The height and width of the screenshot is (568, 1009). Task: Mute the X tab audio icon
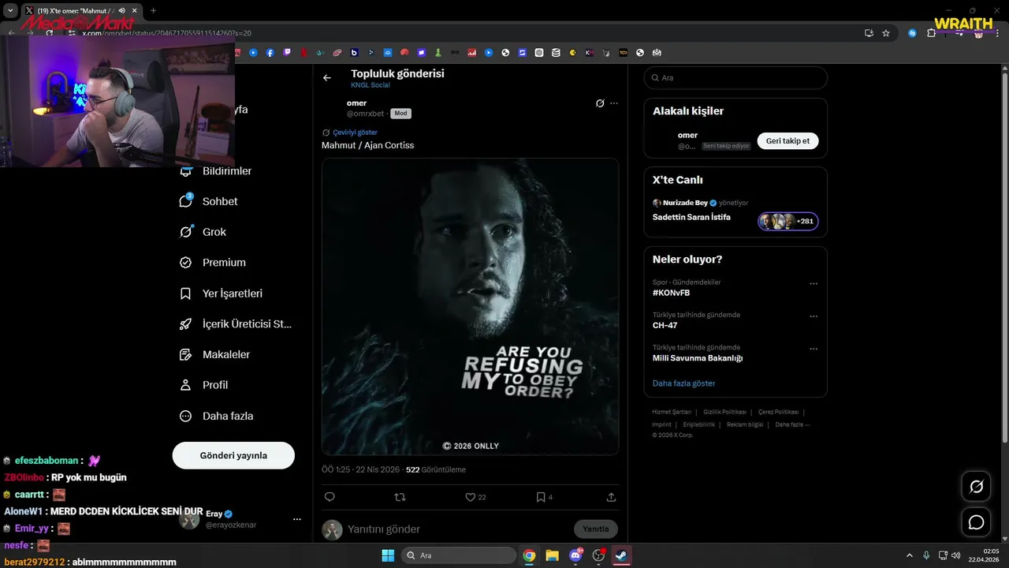pyautogui.click(x=122, y=11)
